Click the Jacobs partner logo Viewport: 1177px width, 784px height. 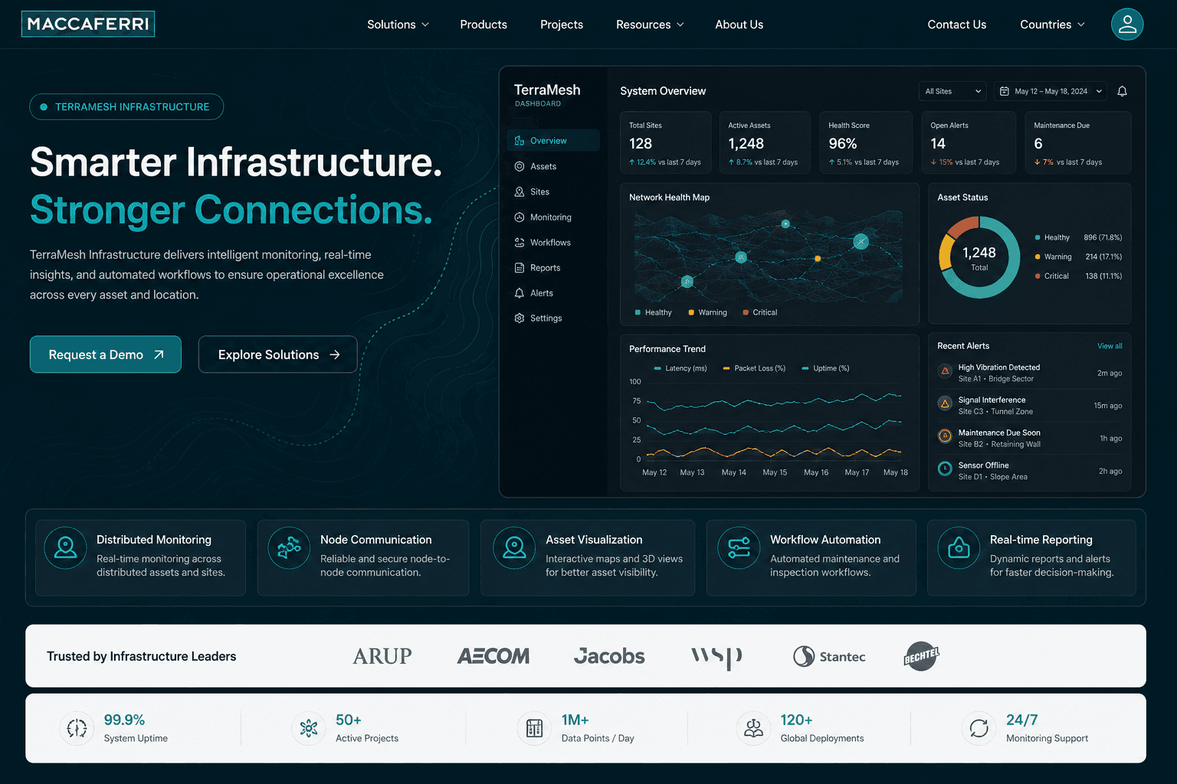click(609, 656)
